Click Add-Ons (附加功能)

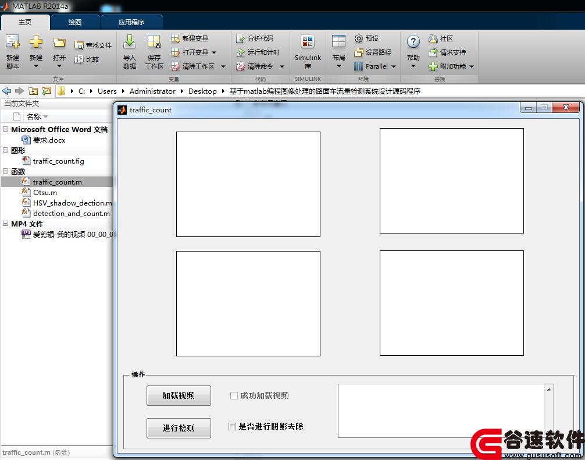[447, 66]
